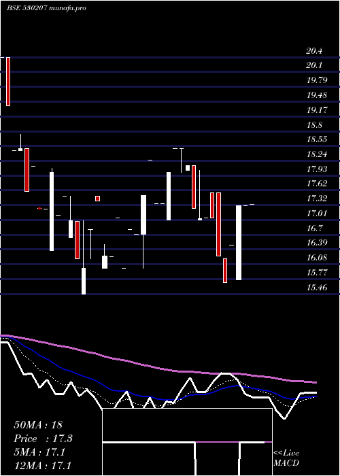The image size is (340, 476).
Task: Pick the 19.17 price axis label
Action: point(317,110)
